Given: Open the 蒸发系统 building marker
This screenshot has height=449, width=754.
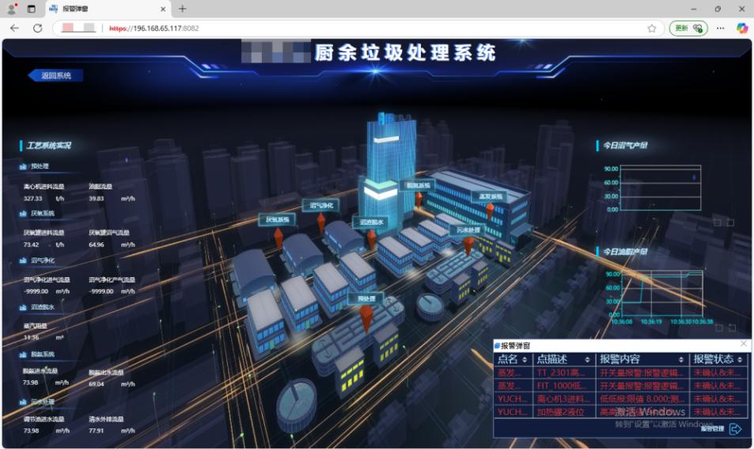Looking at the screenshot, I should (491, 196).
